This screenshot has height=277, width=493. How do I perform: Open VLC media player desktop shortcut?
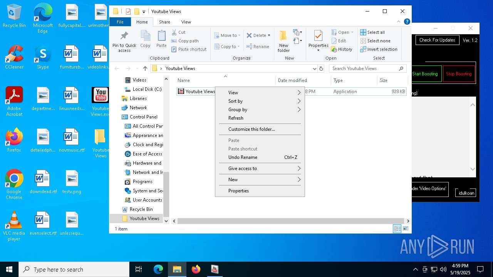(14, 226)
